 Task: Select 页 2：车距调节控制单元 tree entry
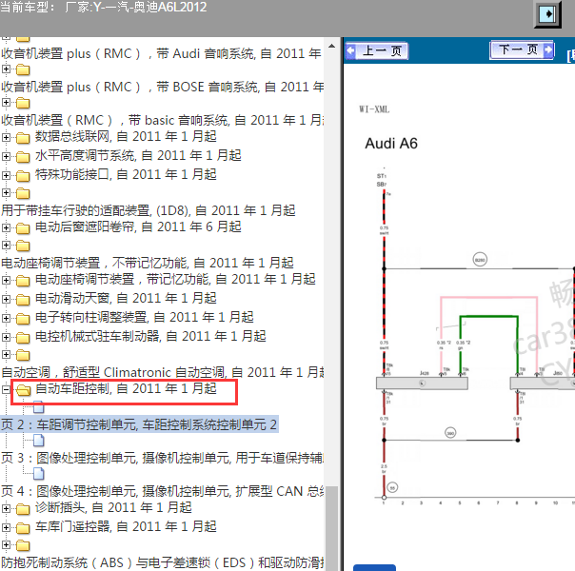(139, 424)
